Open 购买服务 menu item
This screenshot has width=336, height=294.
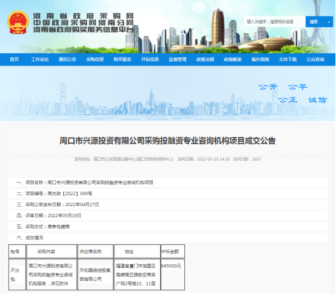click(x=123, y=59)
